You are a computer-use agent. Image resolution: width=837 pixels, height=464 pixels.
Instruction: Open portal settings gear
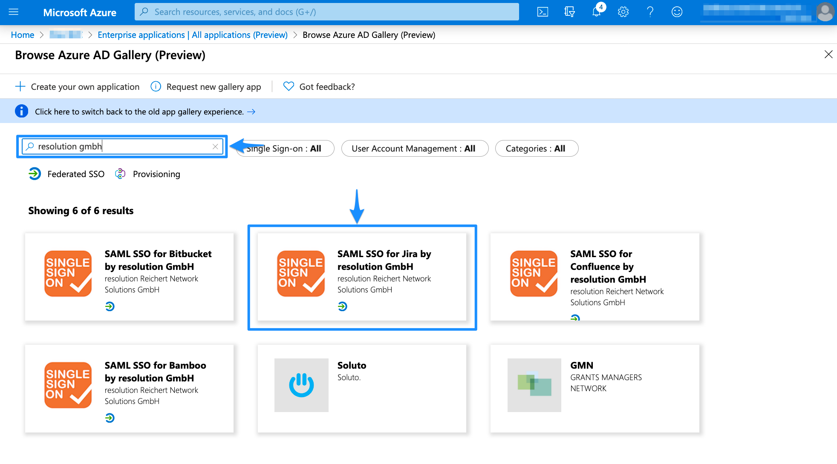(x=623, y=12)
